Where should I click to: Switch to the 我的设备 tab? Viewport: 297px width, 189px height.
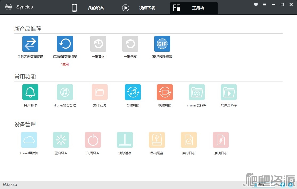88,8
